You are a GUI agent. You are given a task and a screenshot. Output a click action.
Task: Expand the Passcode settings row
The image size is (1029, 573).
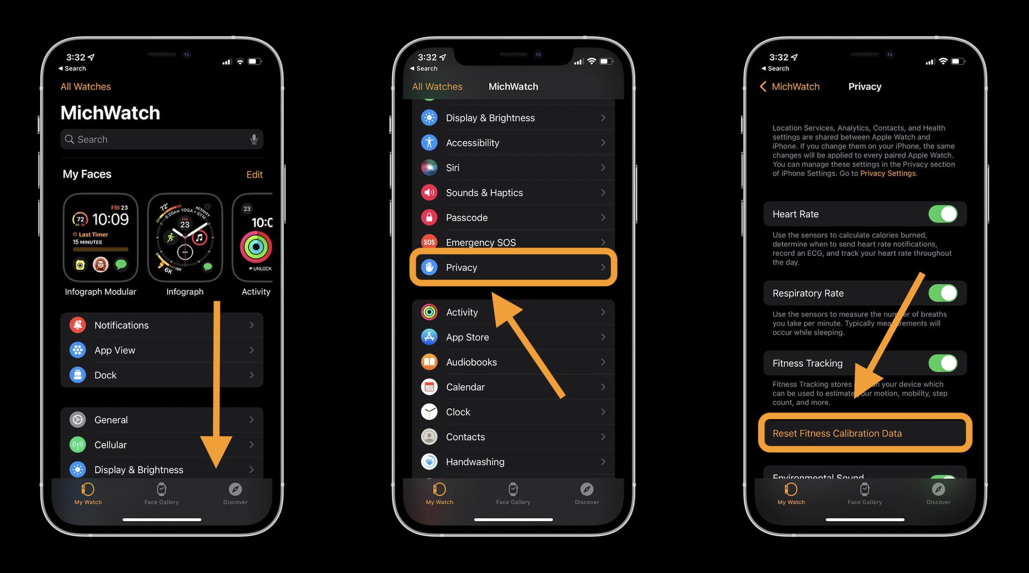[513, 217]
